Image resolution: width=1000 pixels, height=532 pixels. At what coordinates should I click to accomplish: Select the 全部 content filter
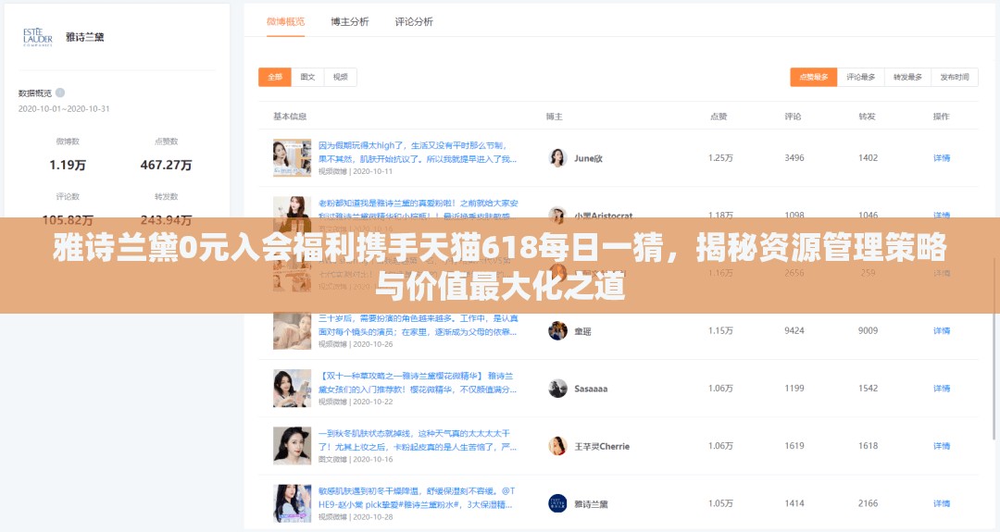coord(275,77)
